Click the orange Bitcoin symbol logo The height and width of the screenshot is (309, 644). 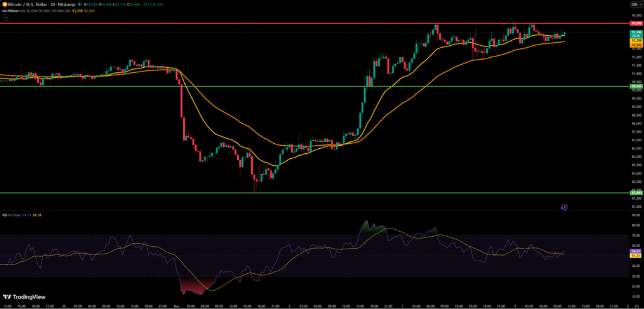(x=4, y=4)
